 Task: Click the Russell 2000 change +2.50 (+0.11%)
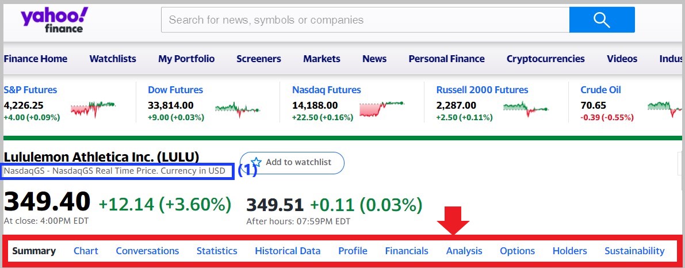464,117
